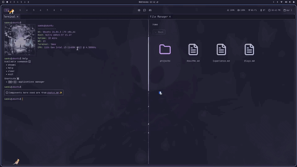Close the File Manager tab

[x=170, y=17]
